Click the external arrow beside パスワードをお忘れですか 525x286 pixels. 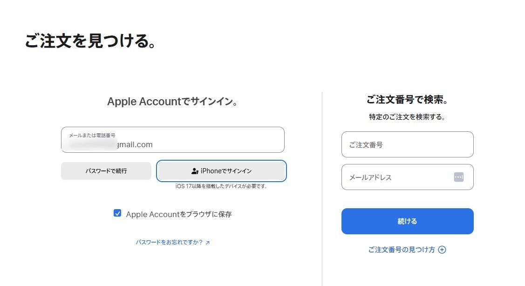[208, 243]
